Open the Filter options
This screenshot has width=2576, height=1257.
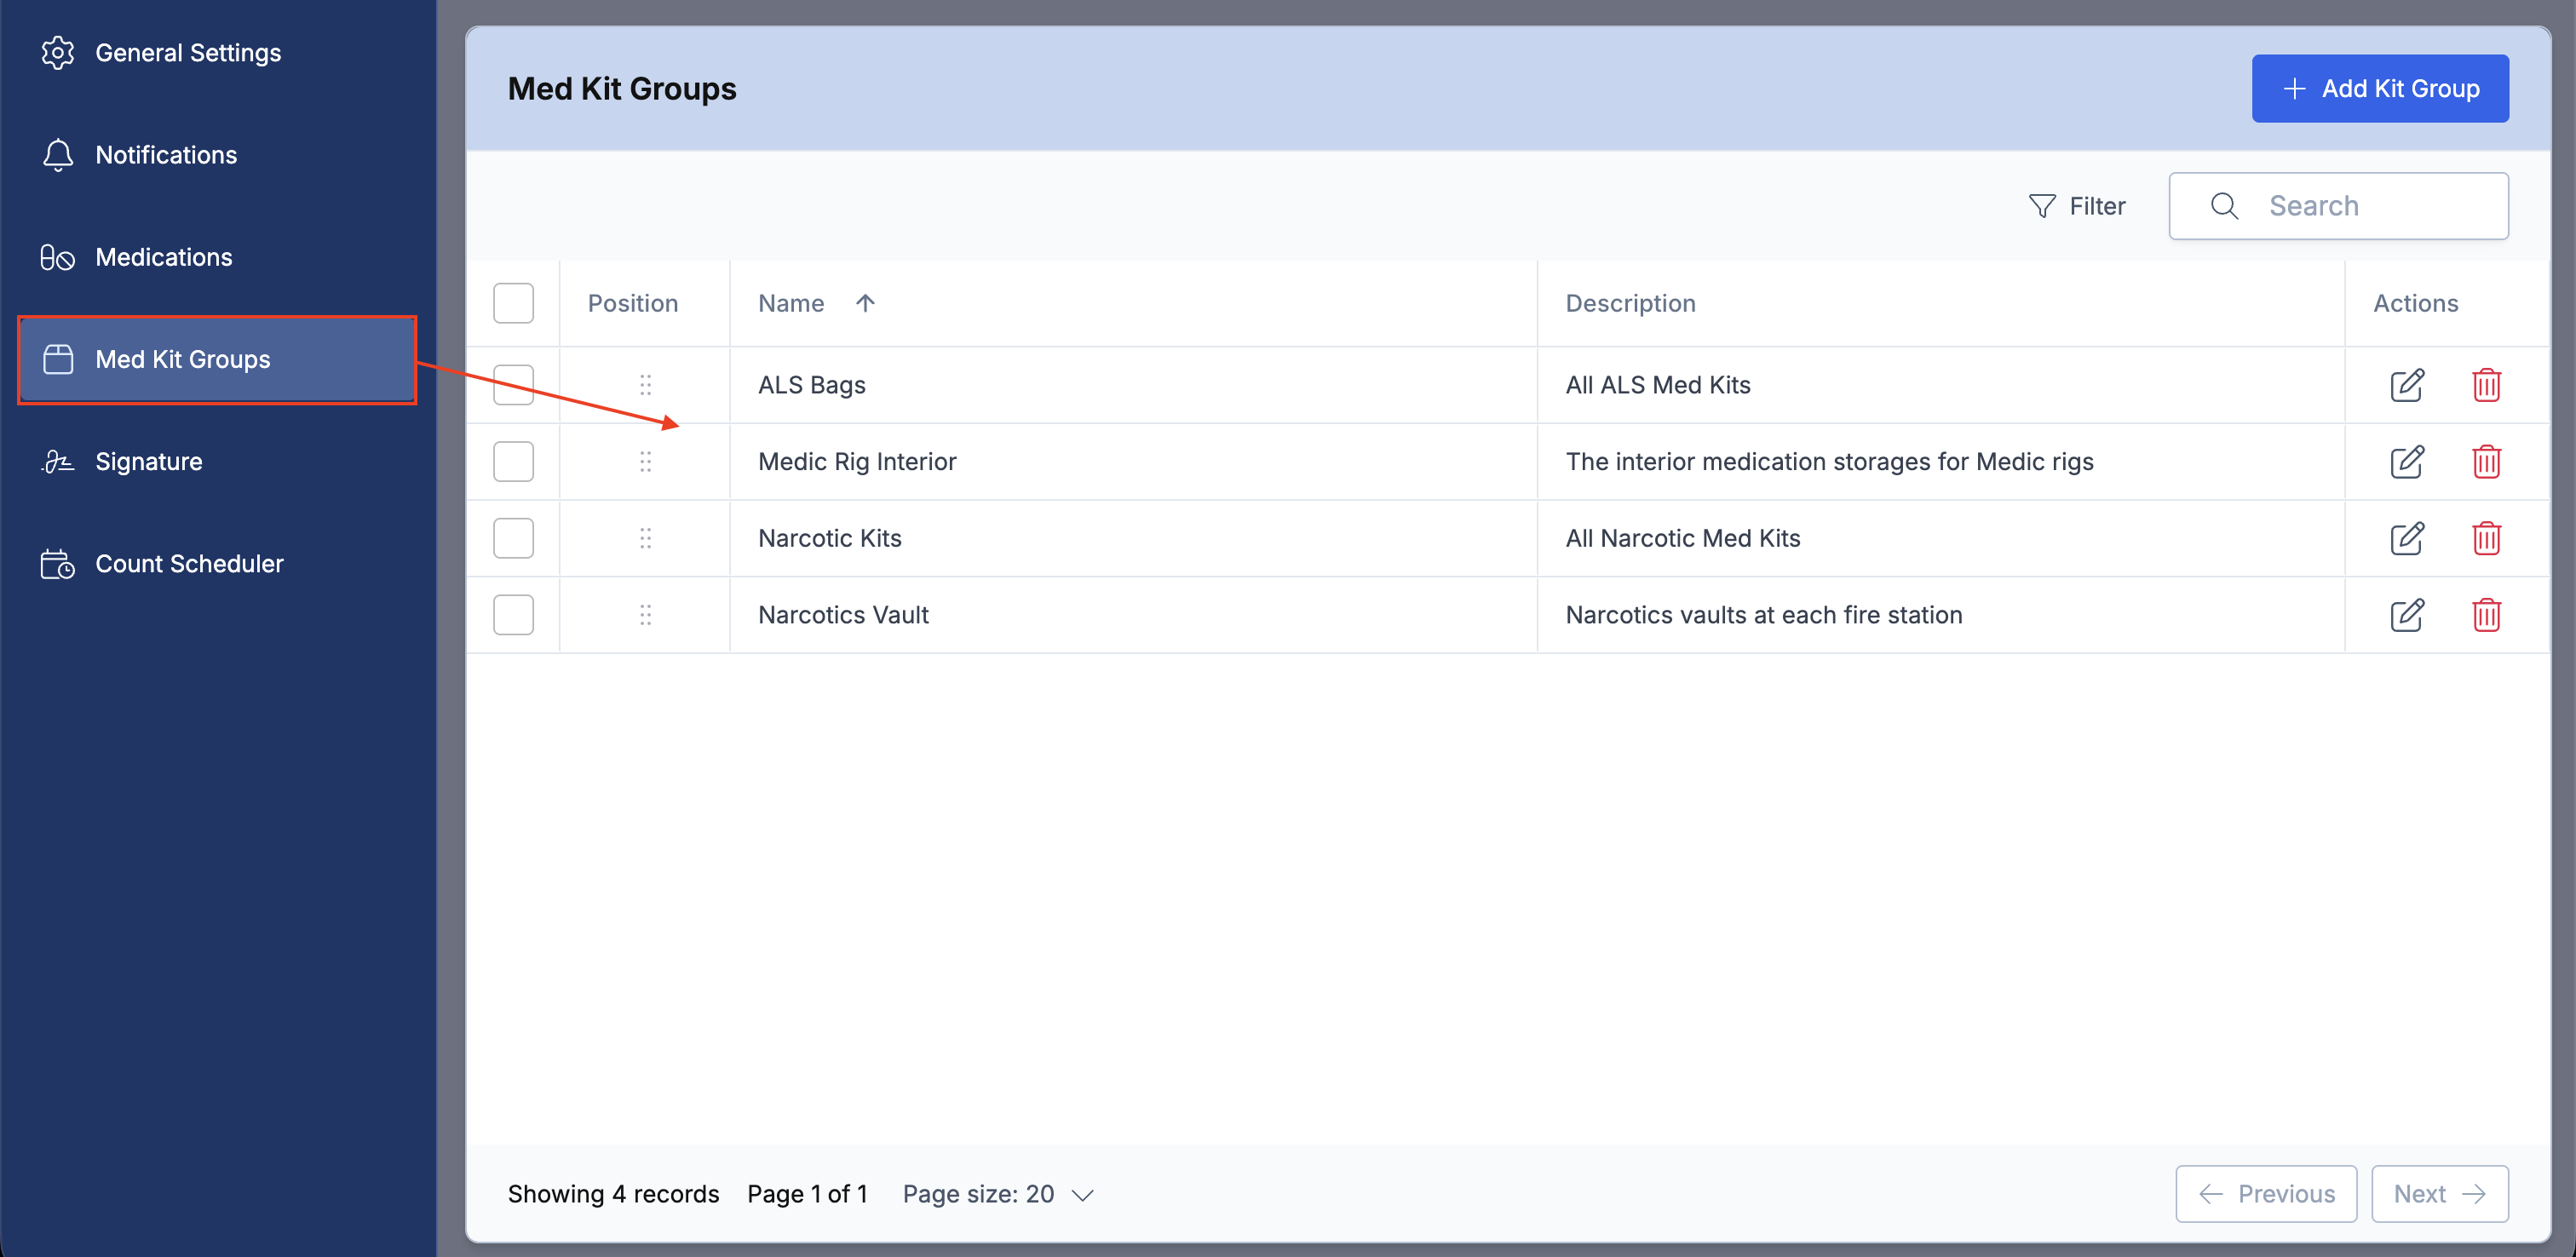point(2076,206)
